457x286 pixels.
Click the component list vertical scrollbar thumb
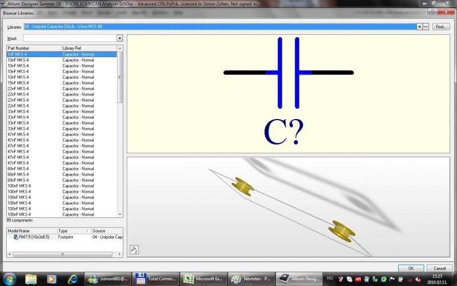(120, 77)
